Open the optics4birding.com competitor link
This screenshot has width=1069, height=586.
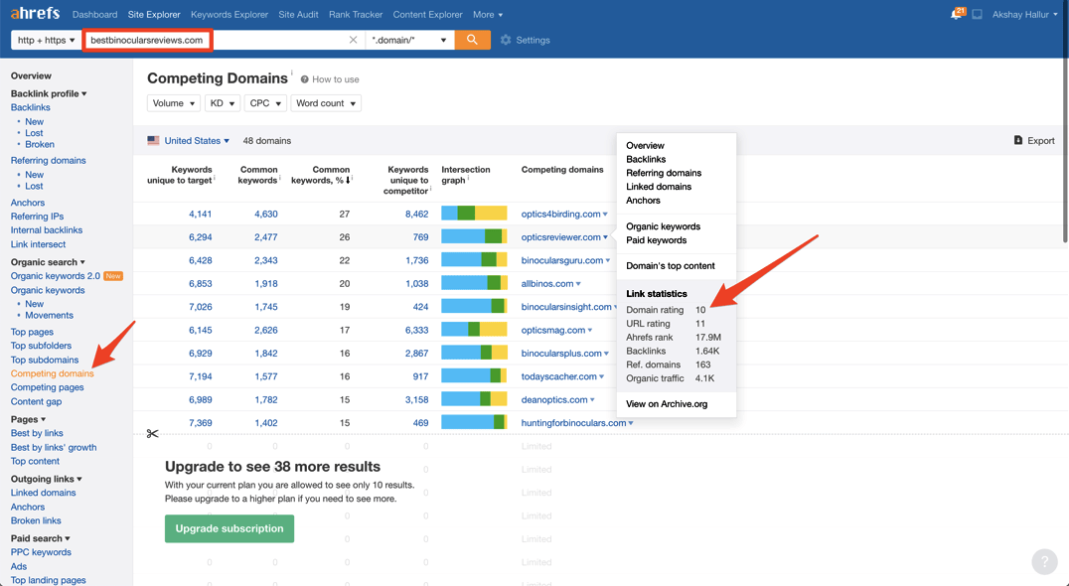(561, 214)
